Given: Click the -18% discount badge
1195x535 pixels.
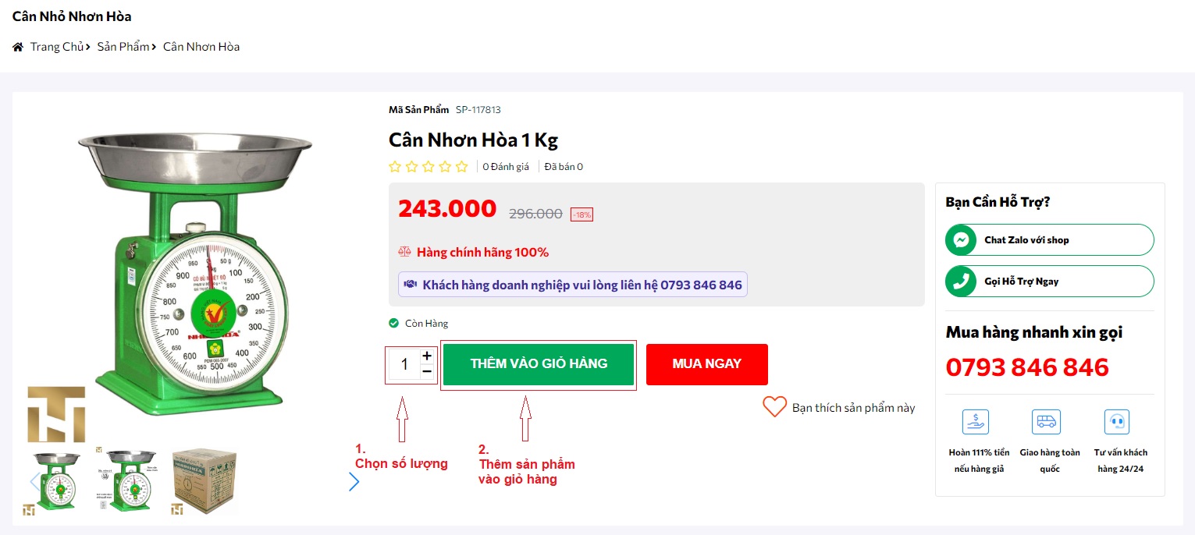Looking at the screenshot, I should pyautogui.click(x=581, y=214).
